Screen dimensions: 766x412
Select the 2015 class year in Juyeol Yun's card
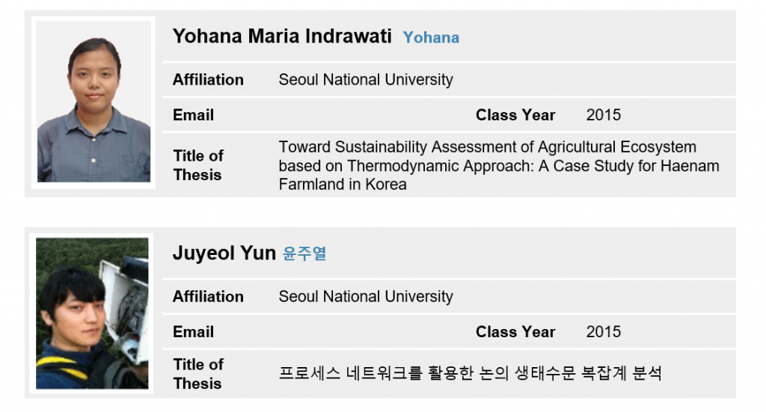604,332
